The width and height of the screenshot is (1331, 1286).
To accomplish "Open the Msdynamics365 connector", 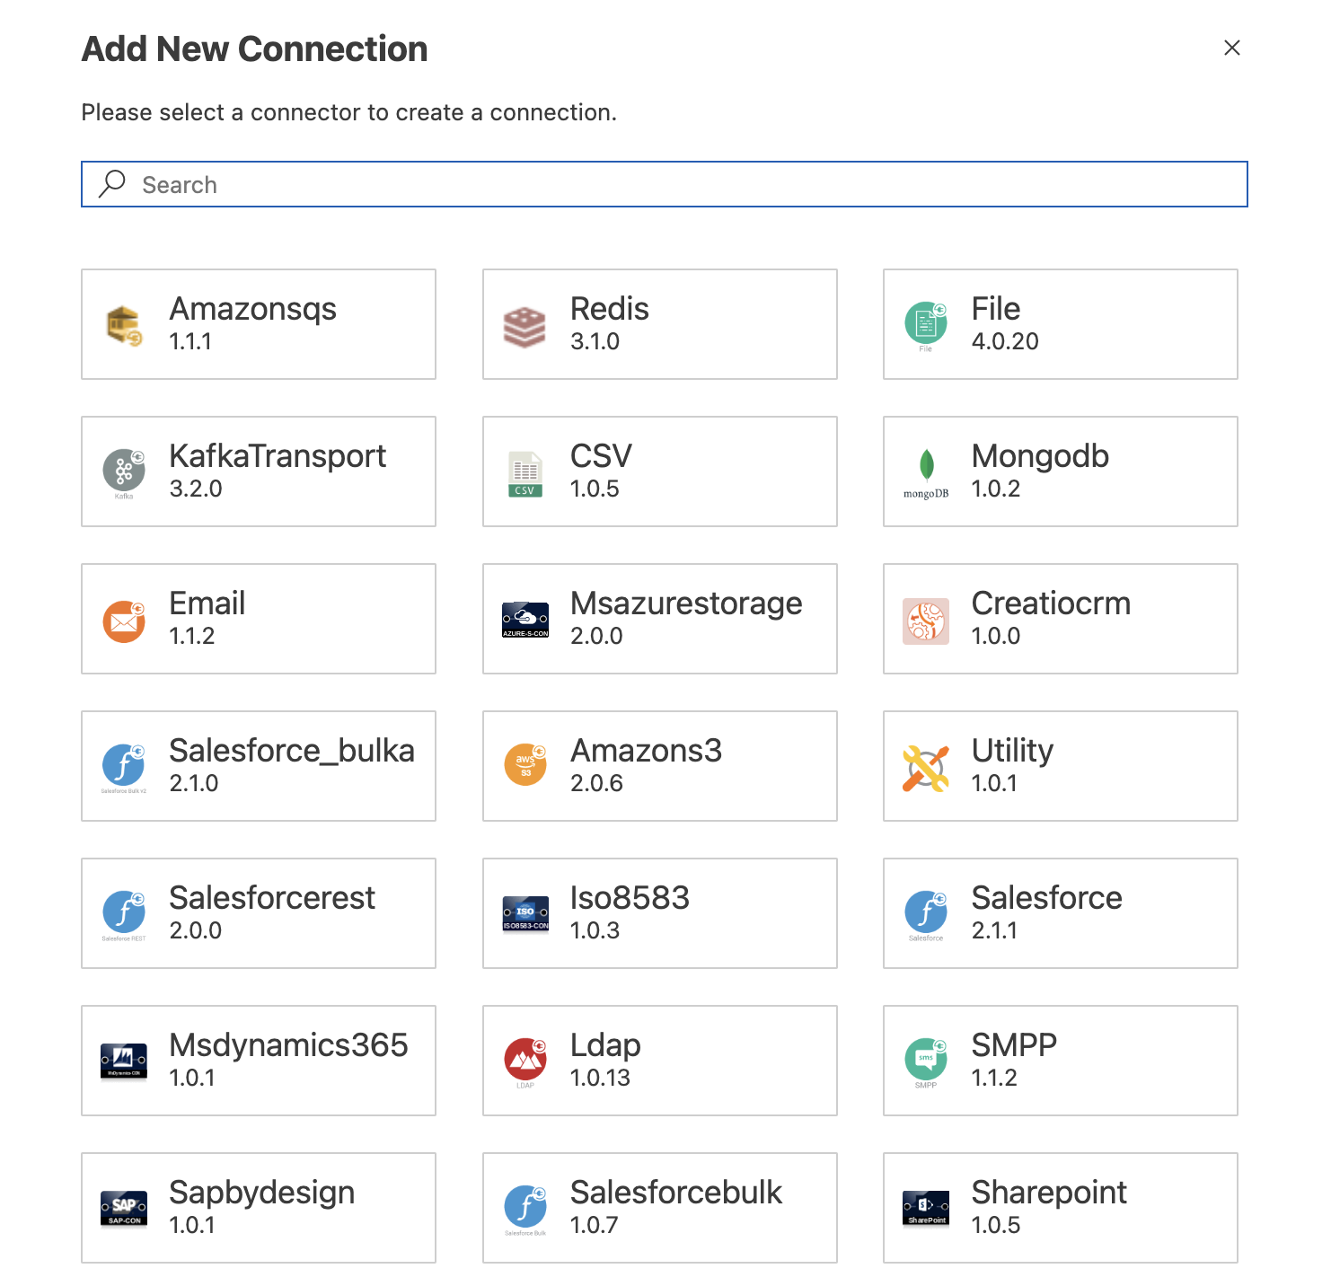I will [258, 1061].
